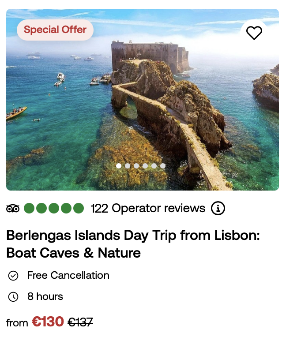
Task: Click the 8 hours duration label
Action: click(45, 296)
